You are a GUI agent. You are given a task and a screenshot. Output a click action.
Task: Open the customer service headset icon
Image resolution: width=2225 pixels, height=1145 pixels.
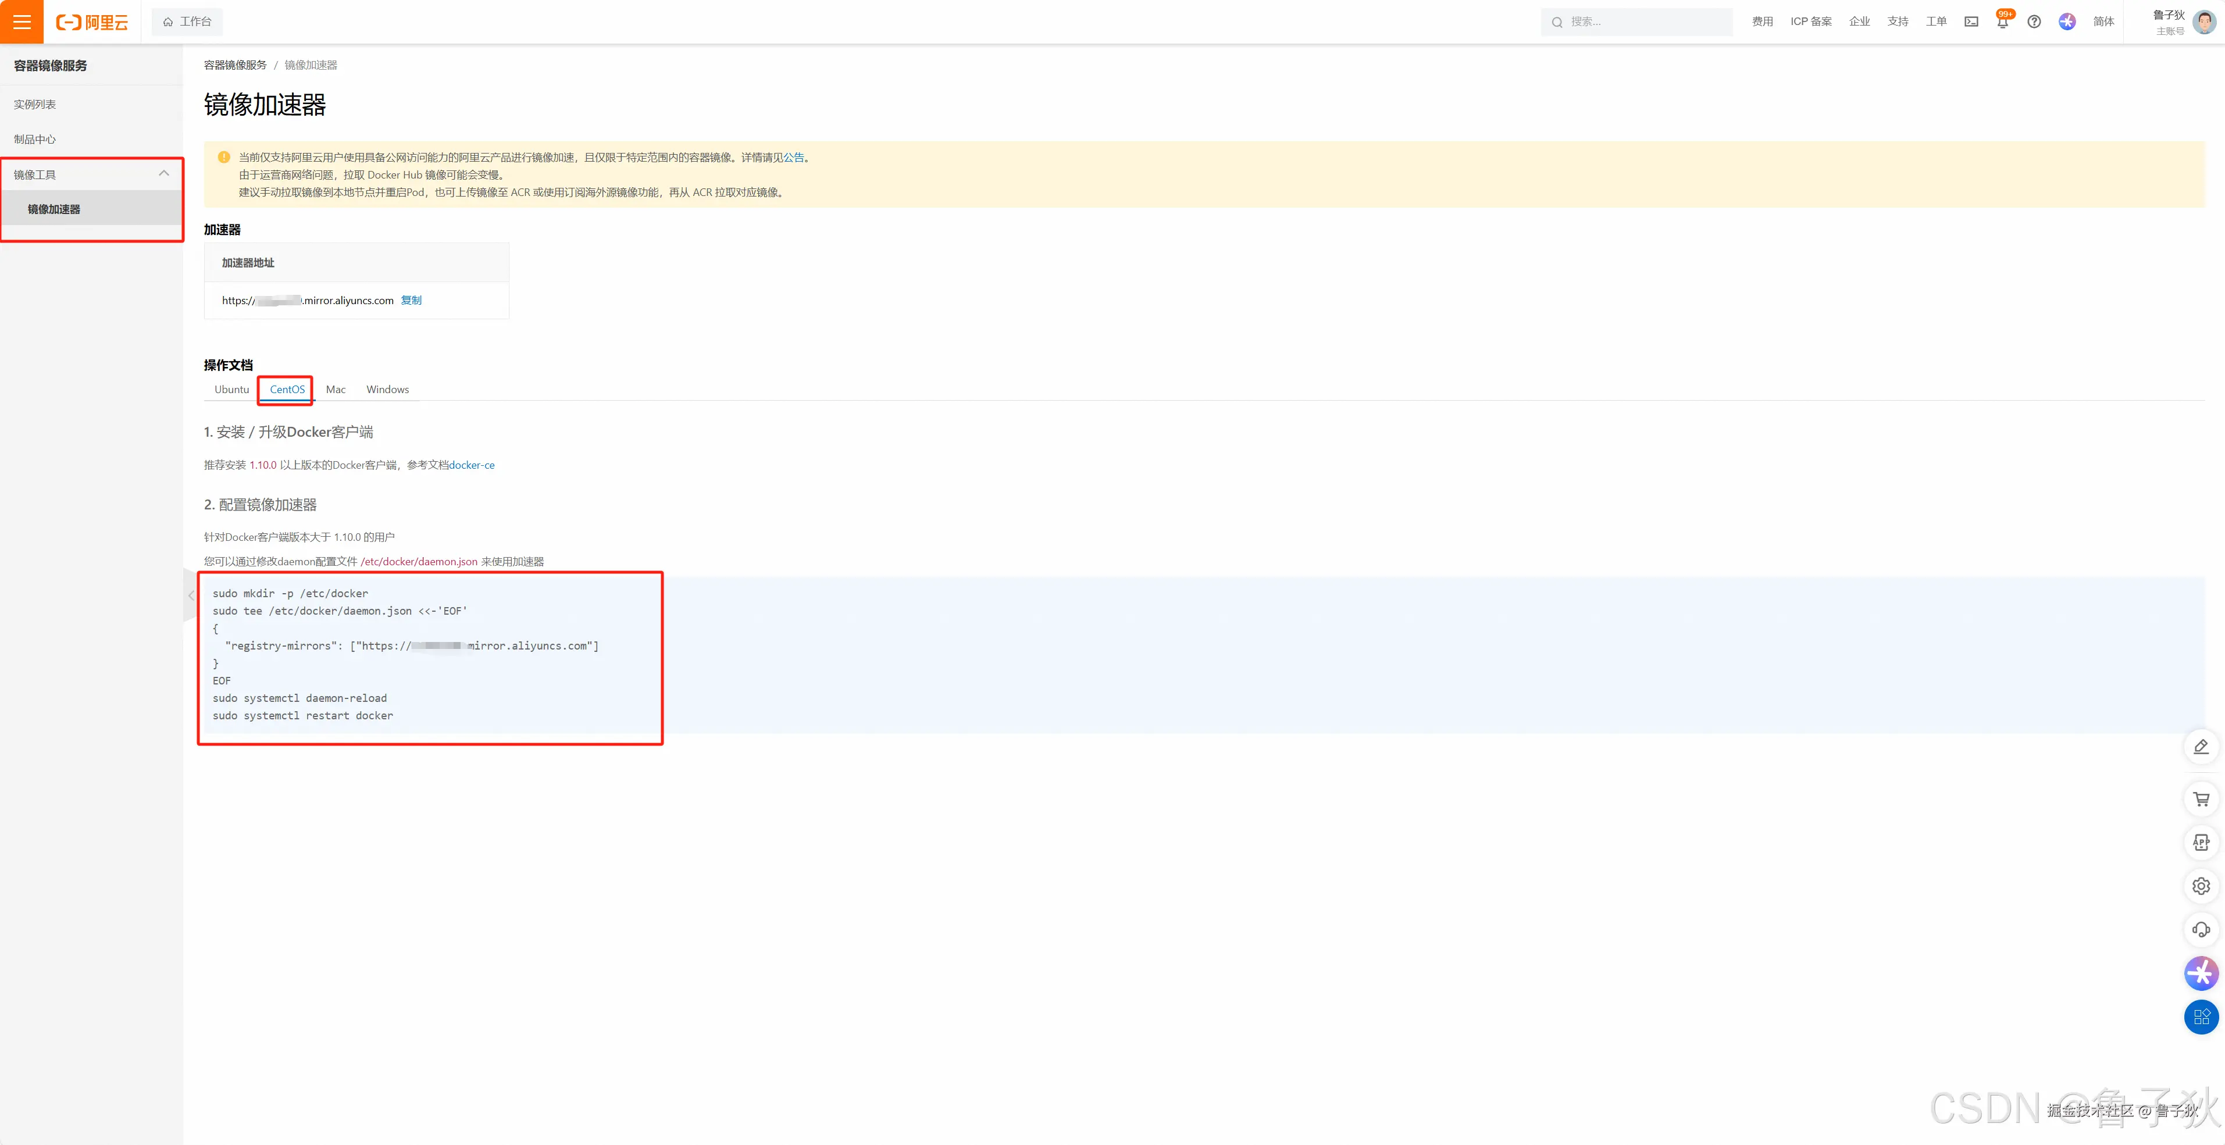[x=2201, y=930]
